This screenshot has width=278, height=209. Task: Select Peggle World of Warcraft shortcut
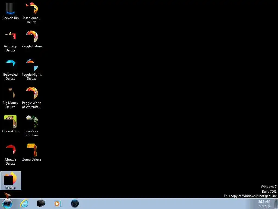tap(32, 98)
